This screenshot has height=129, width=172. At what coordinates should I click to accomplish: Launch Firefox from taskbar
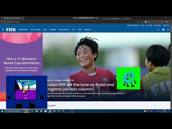[54, 111]
